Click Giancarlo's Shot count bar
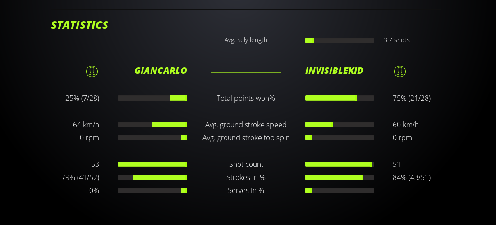 pos(152,164)
